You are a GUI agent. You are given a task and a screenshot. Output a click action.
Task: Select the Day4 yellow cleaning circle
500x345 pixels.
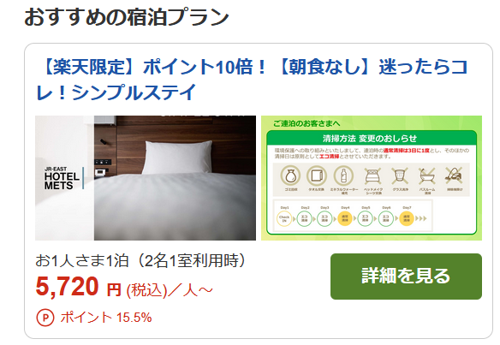pyautogui.click(x=345, y=219)
